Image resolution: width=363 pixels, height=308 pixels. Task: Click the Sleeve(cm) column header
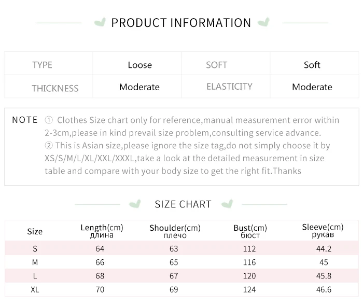(x=323, y=231)
